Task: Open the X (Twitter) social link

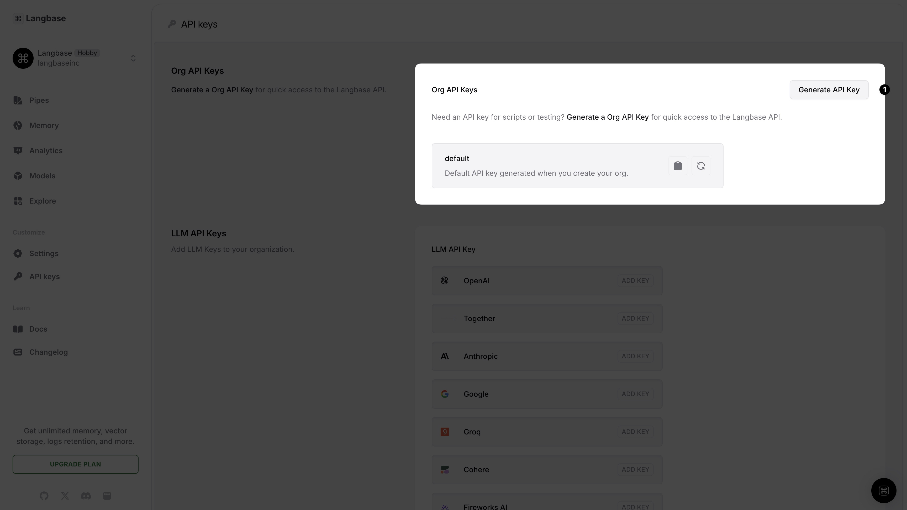Action: click(65, 496)
